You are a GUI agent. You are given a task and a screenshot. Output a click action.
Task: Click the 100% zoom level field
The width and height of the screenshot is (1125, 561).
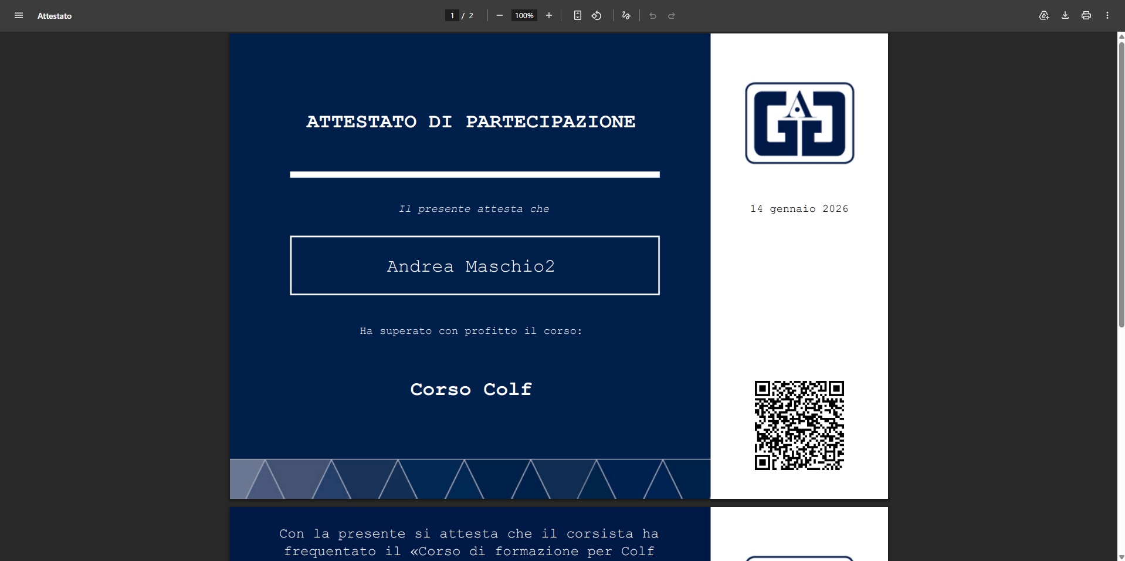(x=524, y=16)
